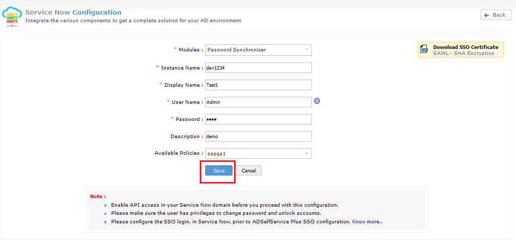Click the red Note label
The image size is (516, 240).
coord(98,196)
